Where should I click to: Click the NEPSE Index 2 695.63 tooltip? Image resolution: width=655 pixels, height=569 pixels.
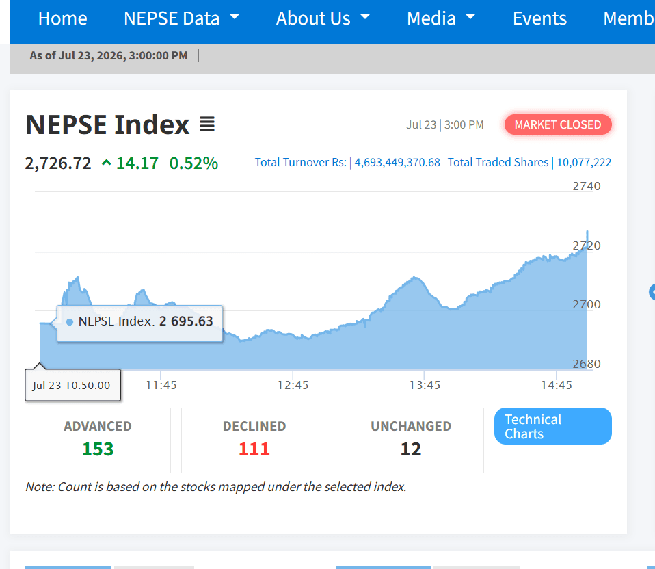pyautogui.click(x=139, y=323)
